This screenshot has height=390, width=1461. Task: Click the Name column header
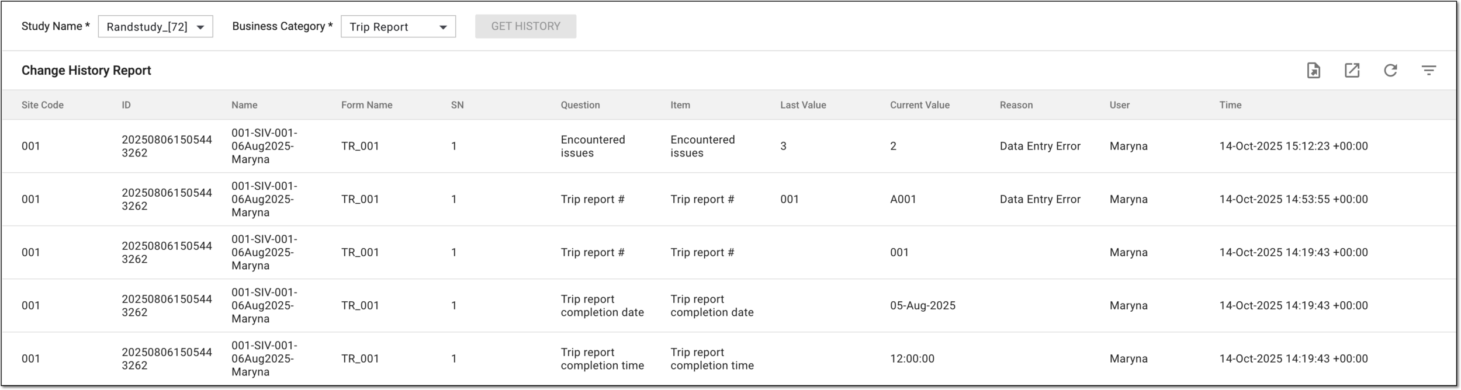click(x=244, y=105)
